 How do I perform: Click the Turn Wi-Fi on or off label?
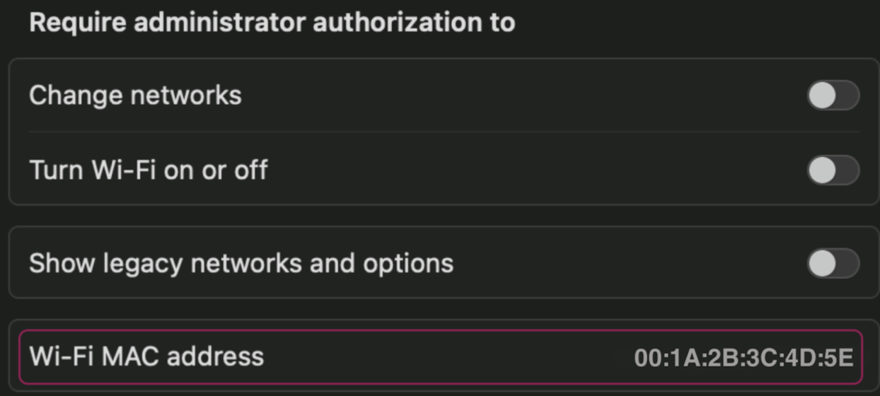pyautogui.click(x=148, y=170)
